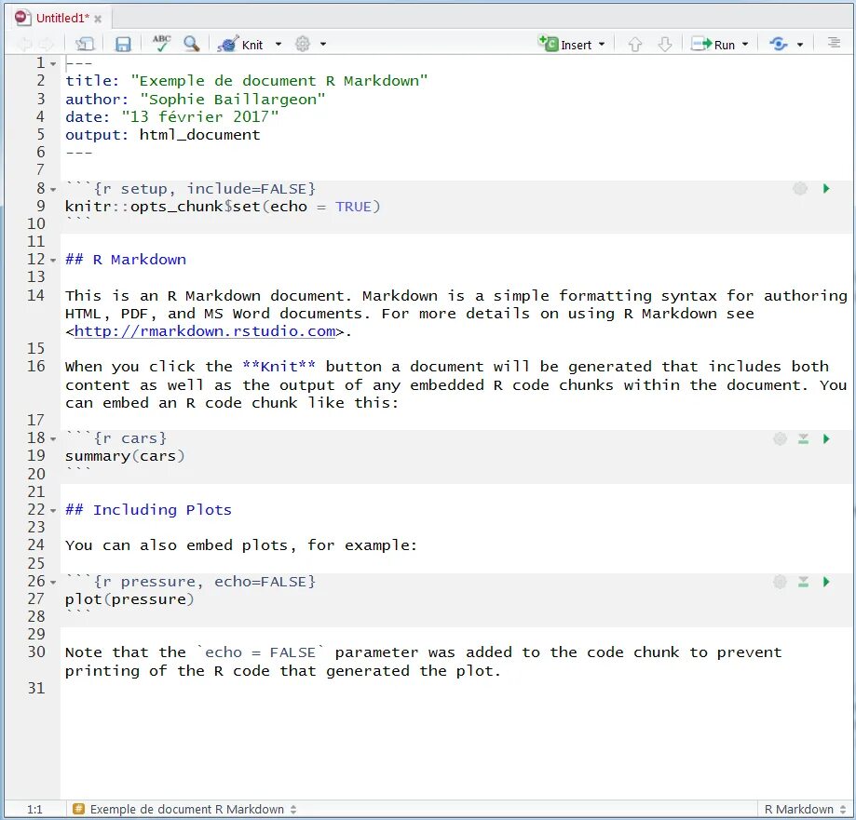Go forward to next source location

[x=47, y=44]
